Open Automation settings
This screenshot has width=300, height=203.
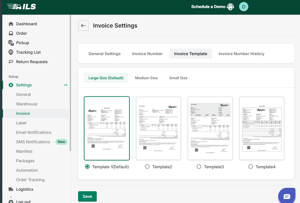click(27, 170)
